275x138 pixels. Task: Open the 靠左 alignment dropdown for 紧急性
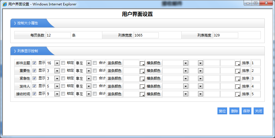coord(88,78)
